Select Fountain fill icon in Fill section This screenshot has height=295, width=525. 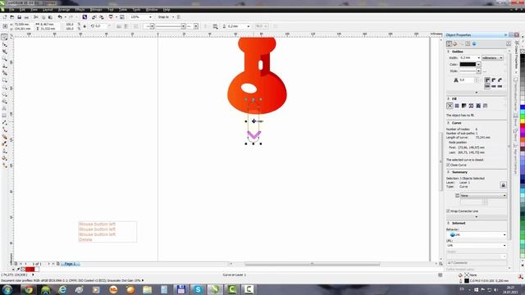coord(464,106)
